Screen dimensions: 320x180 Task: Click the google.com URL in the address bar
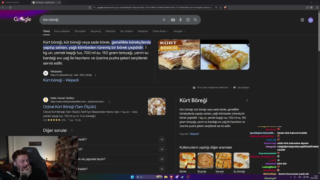[155, 7]
